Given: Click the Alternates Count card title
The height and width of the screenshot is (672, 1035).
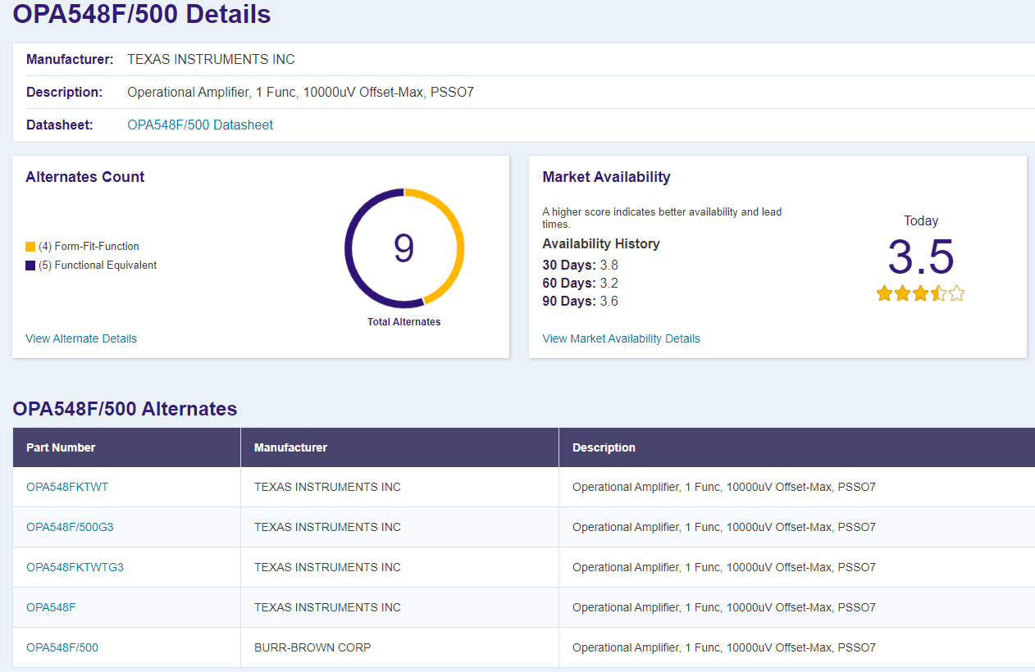Looking at the screenshot, I should (x=84, y=177).
